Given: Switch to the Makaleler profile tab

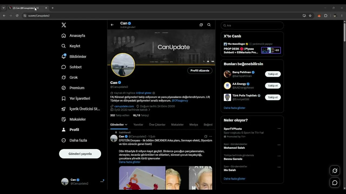Looking at the screenshot, I should (x=177, y=125).
